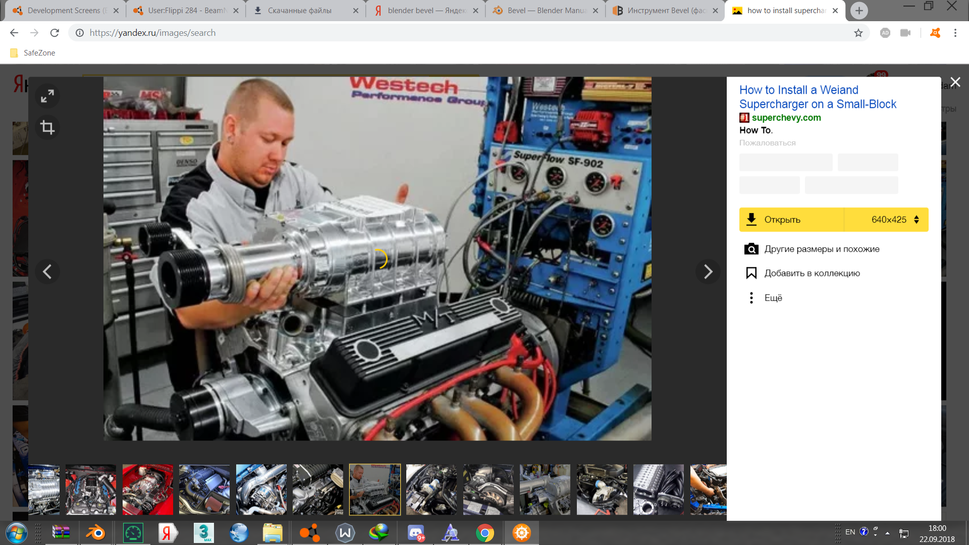Show hidden system tray icons
The height and width of the screenshot is (545, 969).
coord(887,532)
